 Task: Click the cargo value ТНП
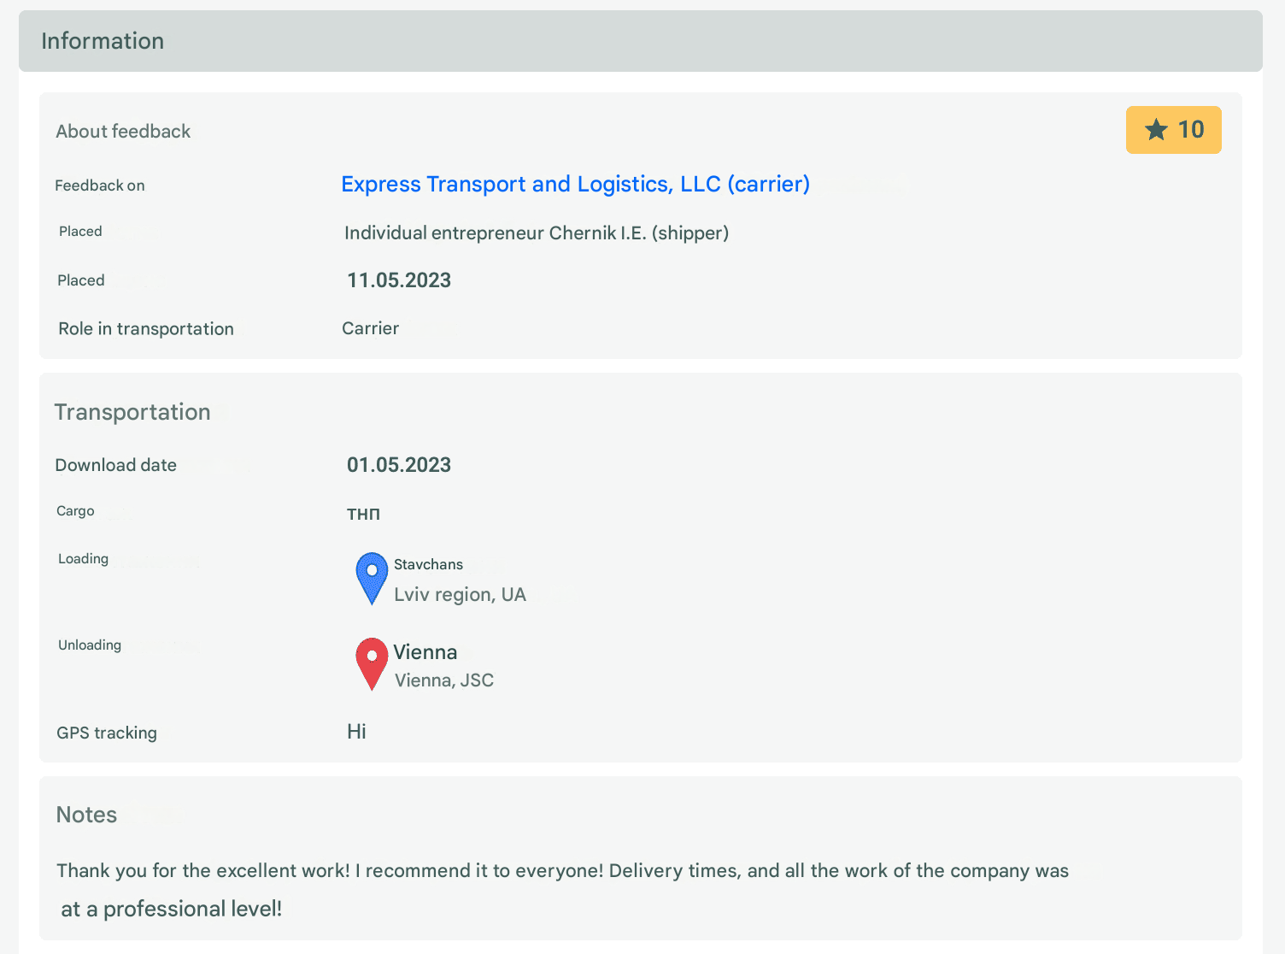pos(363,514)
